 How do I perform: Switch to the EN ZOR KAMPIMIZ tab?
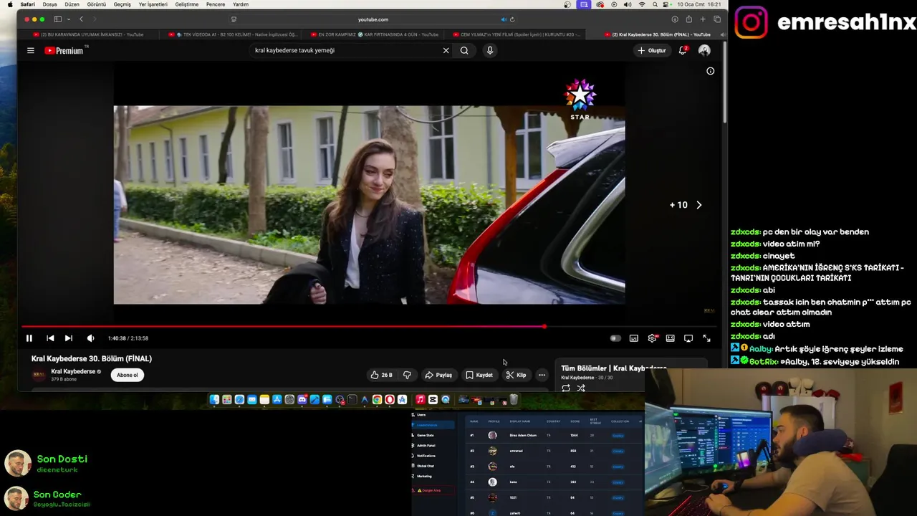coord(375,34)
